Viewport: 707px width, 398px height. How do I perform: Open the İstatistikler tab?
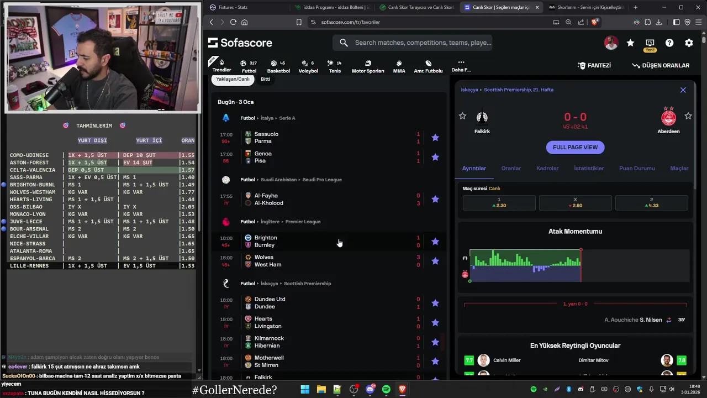click(589, 169)
